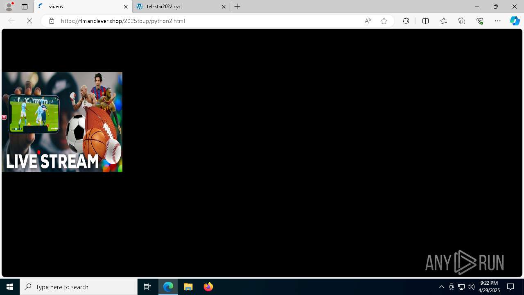
Task: Open the Extensions menu
Action: [406, 21]
